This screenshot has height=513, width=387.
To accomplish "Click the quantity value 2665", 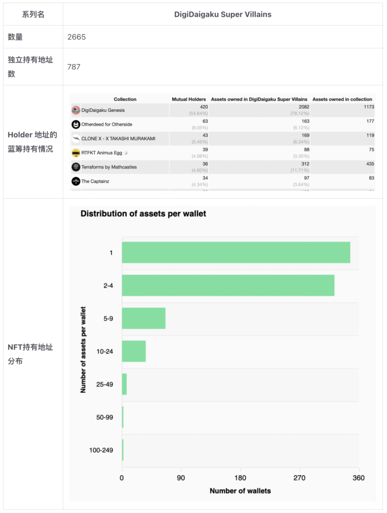I will point(77,37).
